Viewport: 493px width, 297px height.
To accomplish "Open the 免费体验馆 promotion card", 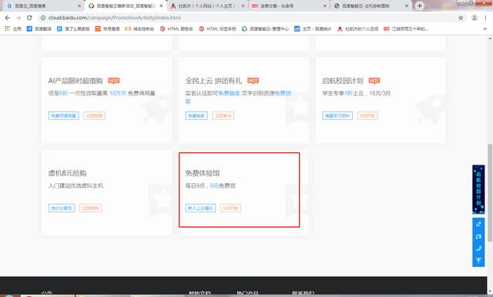I will click(240, 190).
